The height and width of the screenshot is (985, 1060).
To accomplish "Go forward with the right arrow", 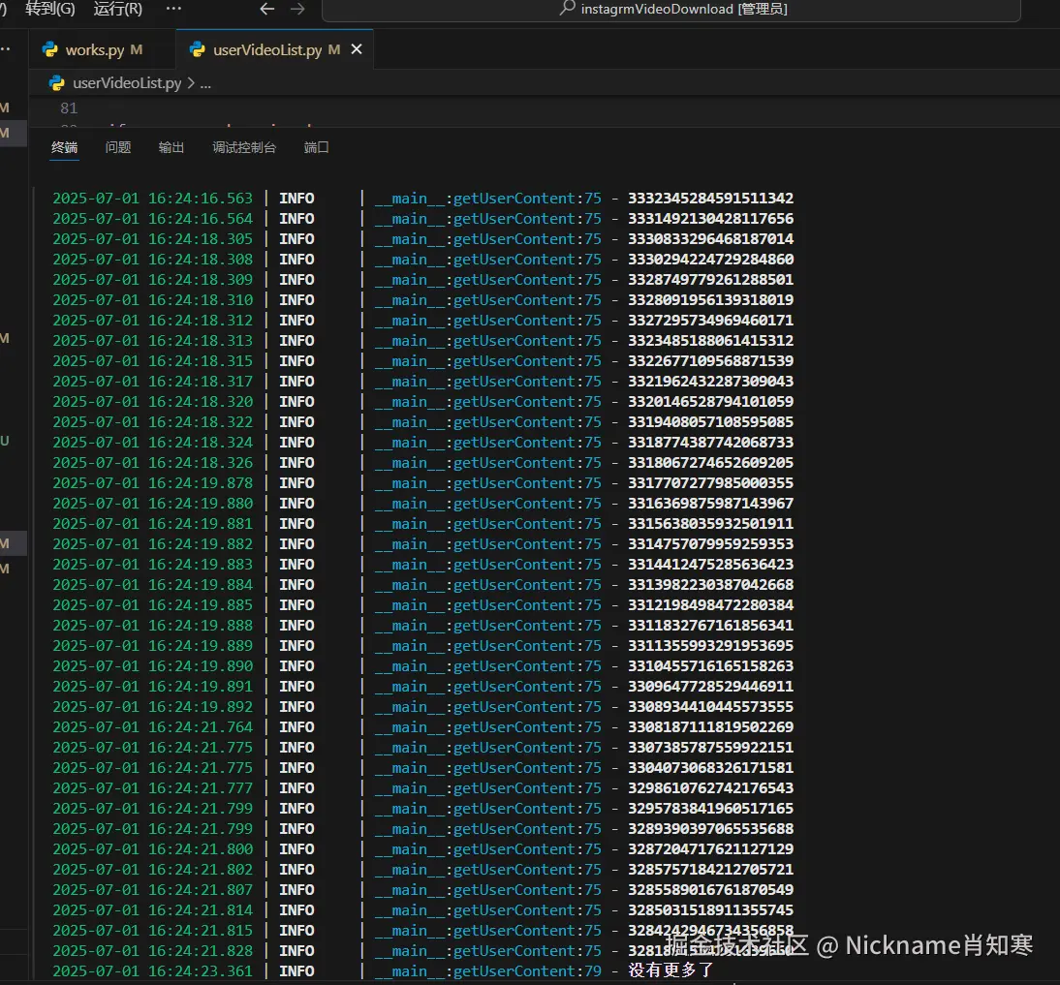I will [297, 9].
